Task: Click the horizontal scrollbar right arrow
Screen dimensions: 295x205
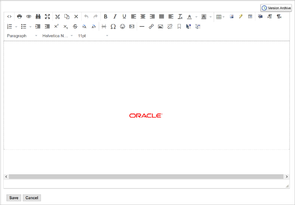Action: (x=287, y=177)
